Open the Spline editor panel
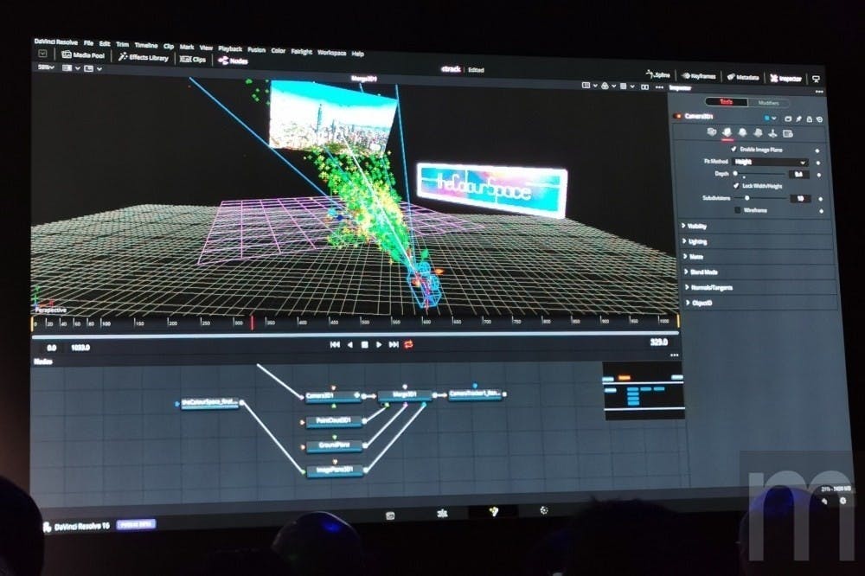 pos(657,74)
